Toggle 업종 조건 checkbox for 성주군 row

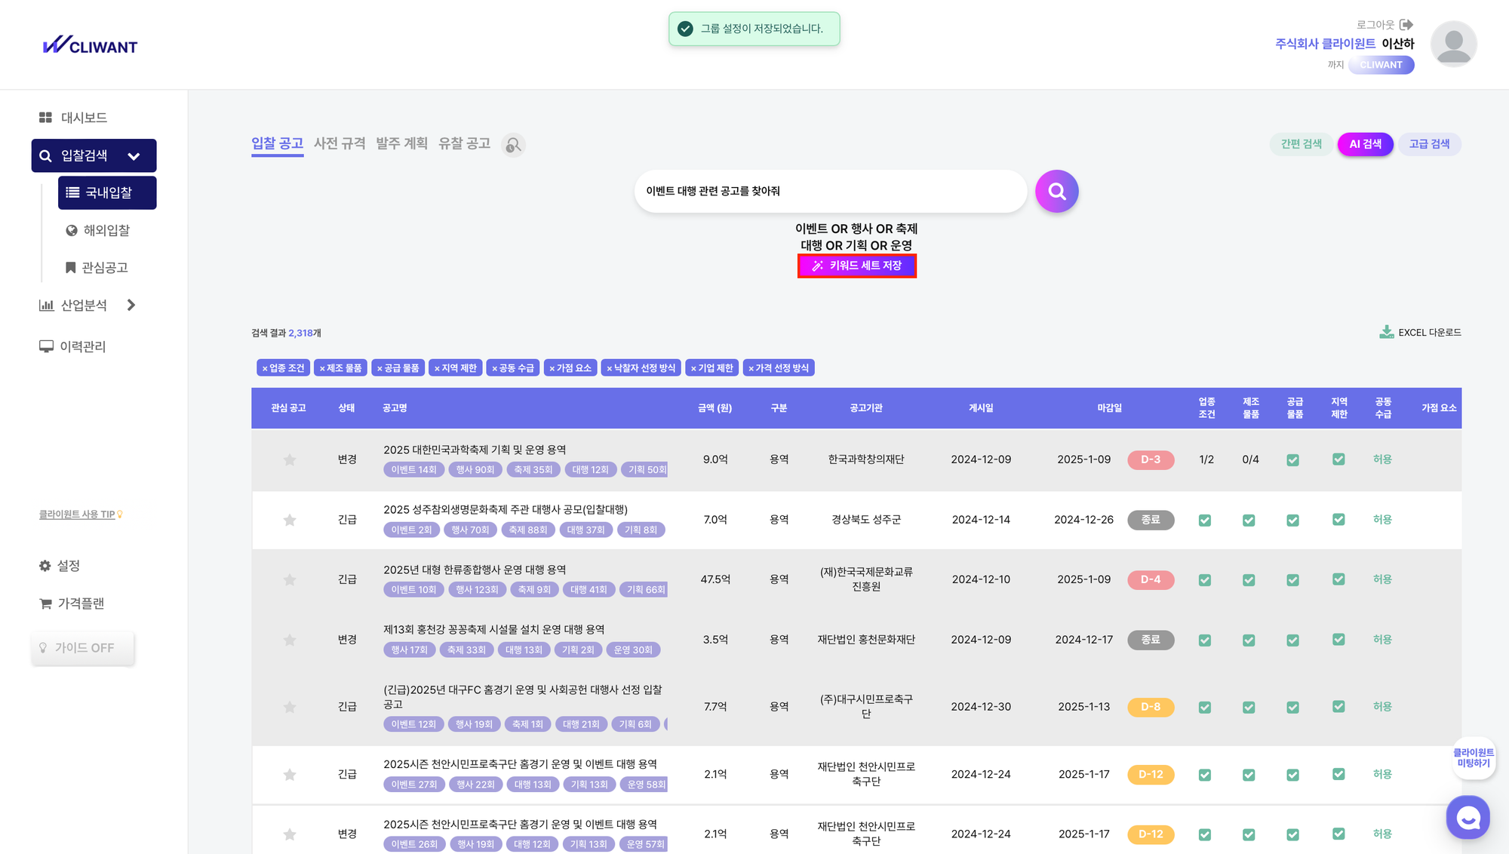pos(1205,521)
